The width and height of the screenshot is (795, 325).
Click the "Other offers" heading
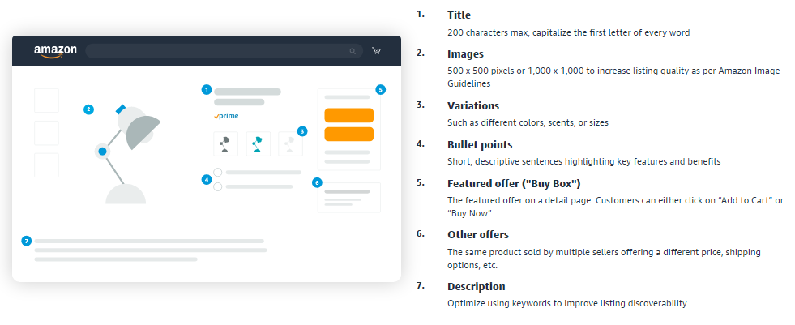point(478,235)
